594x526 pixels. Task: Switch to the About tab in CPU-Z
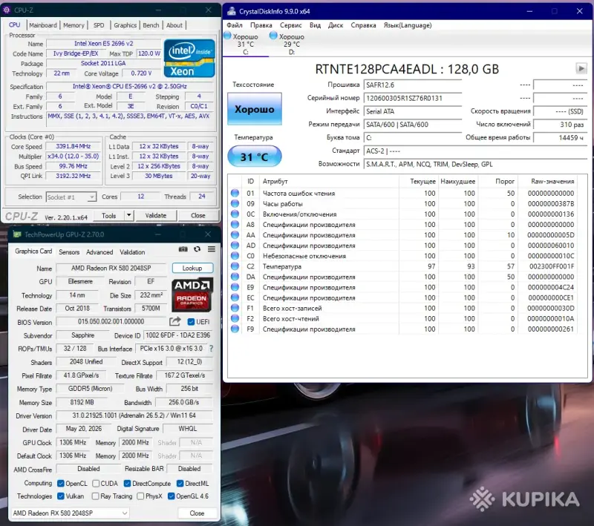point(174,25)
